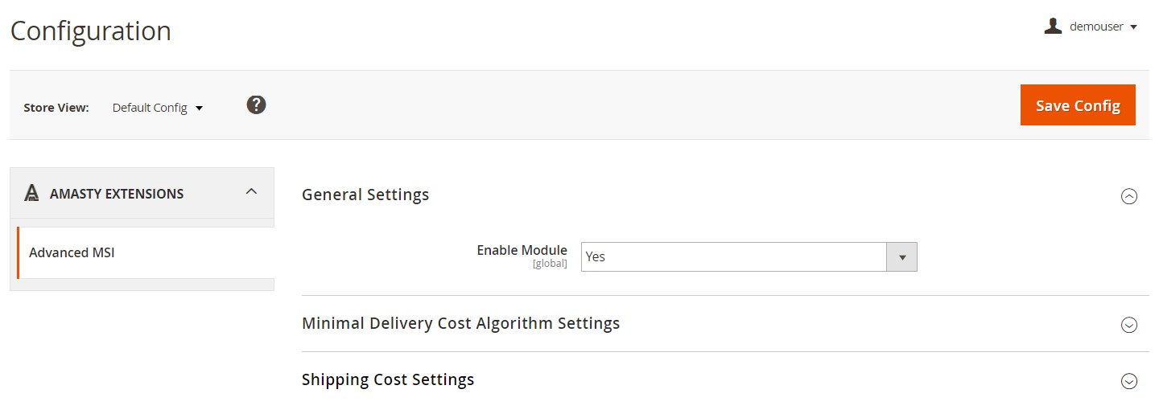Viewport: 1159px width, 414px height.
Task: Click the help question mark icon
Action: point(256,105)
